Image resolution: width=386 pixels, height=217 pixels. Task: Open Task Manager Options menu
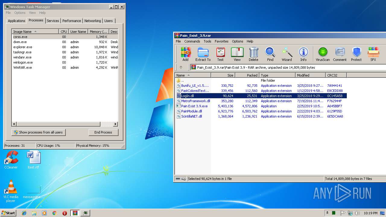tap(20, 13)
